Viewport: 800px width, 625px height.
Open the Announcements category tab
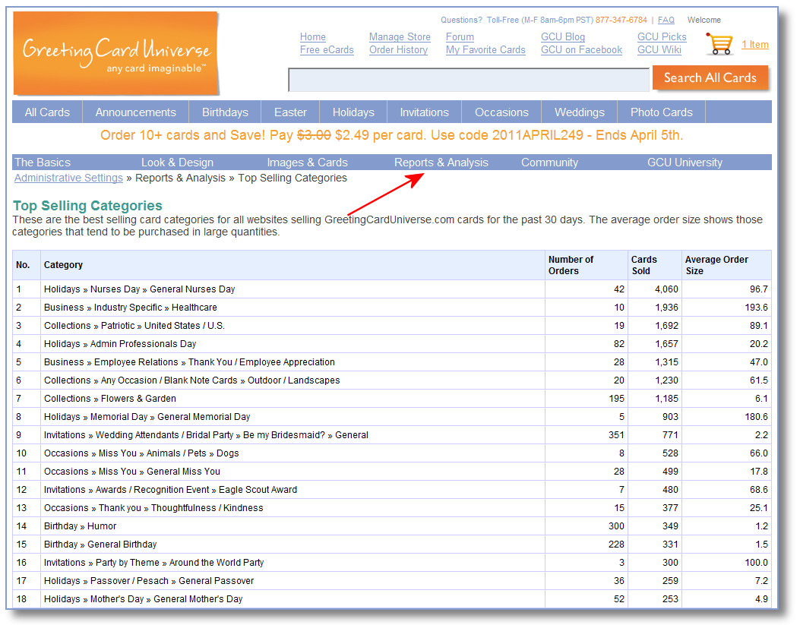(x=136, y=112)
